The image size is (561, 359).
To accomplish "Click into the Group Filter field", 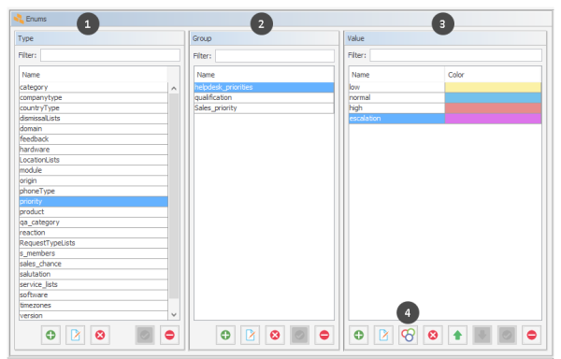I will point(275,56).
